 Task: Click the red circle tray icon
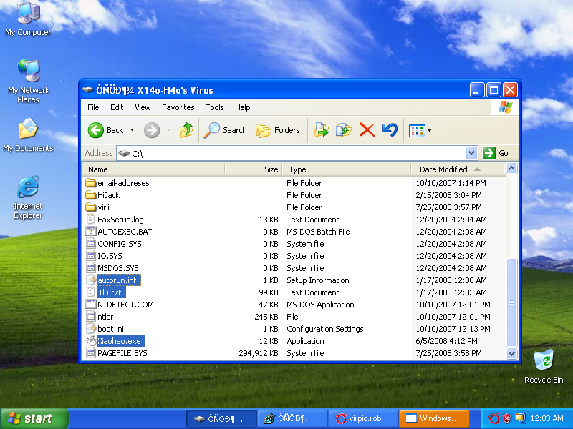click(x=494, y=418)
